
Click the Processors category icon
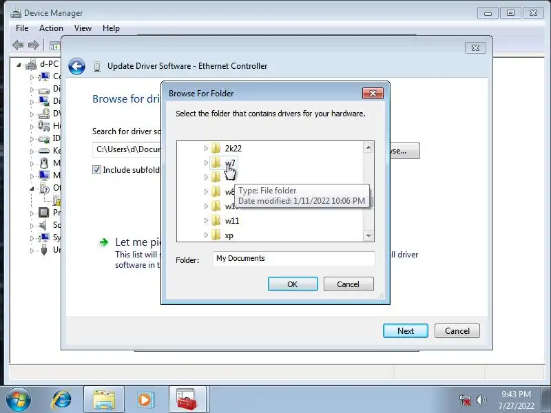point(44,213)
